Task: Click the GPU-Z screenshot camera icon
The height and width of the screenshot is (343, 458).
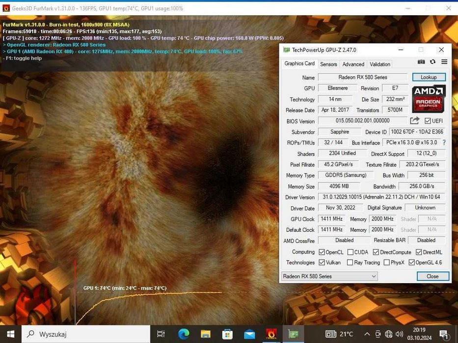Action: [x=421, y=62]
